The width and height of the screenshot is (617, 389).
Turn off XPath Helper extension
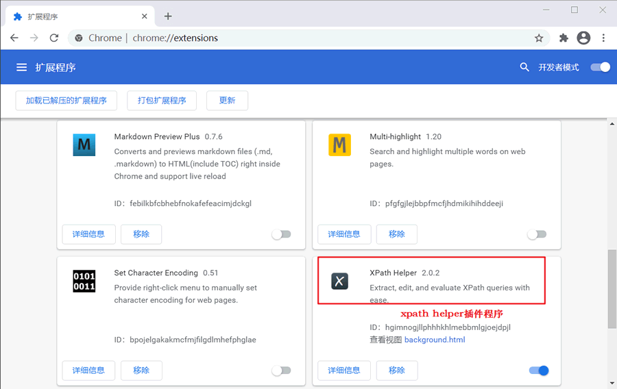coord(539,371)
